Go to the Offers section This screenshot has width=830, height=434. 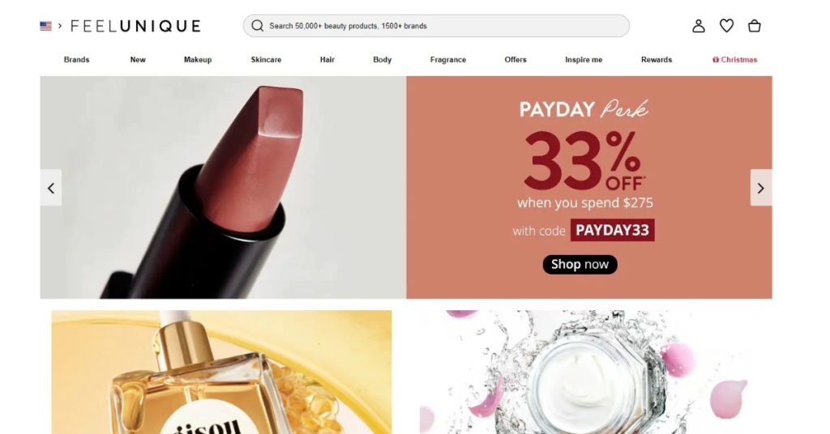[516, 60]
